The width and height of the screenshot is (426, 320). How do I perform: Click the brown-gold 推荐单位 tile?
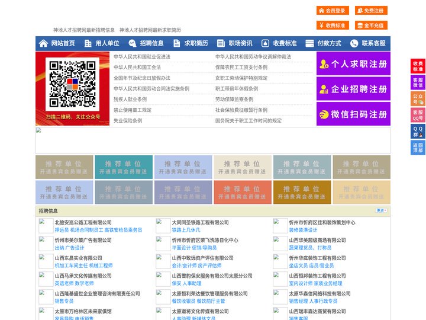(x=302, y=192)
